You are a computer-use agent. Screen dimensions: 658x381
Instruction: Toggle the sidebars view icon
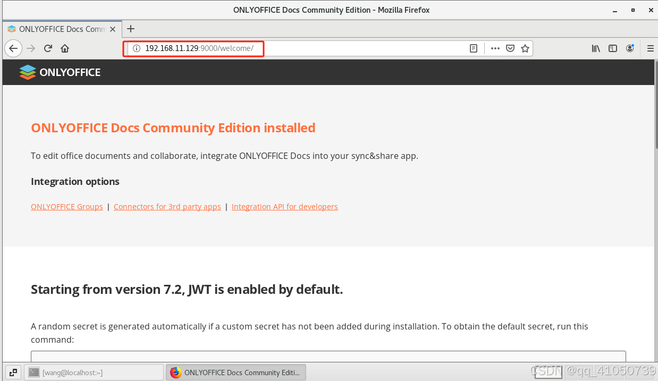pyautogui.click(x=613, y=48)
